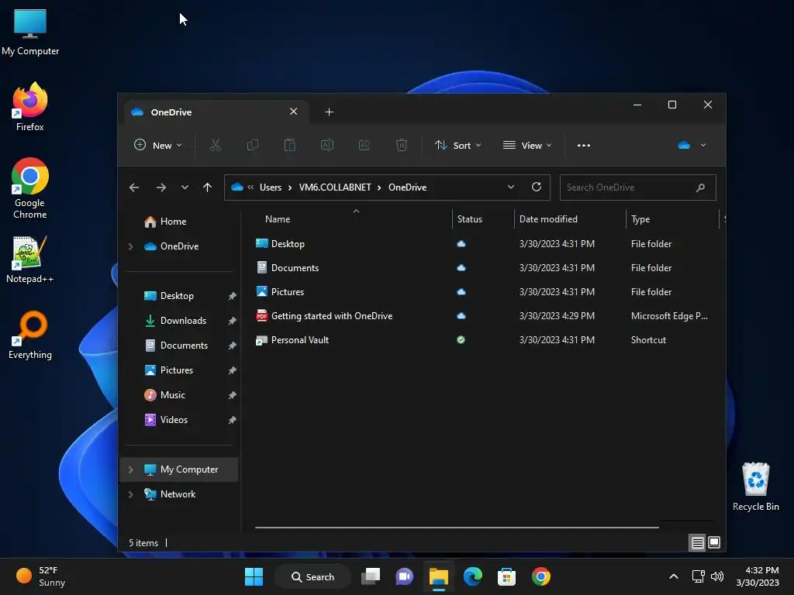Expand My Computer tree node
The image size is (794, 595).
[130, 469]
